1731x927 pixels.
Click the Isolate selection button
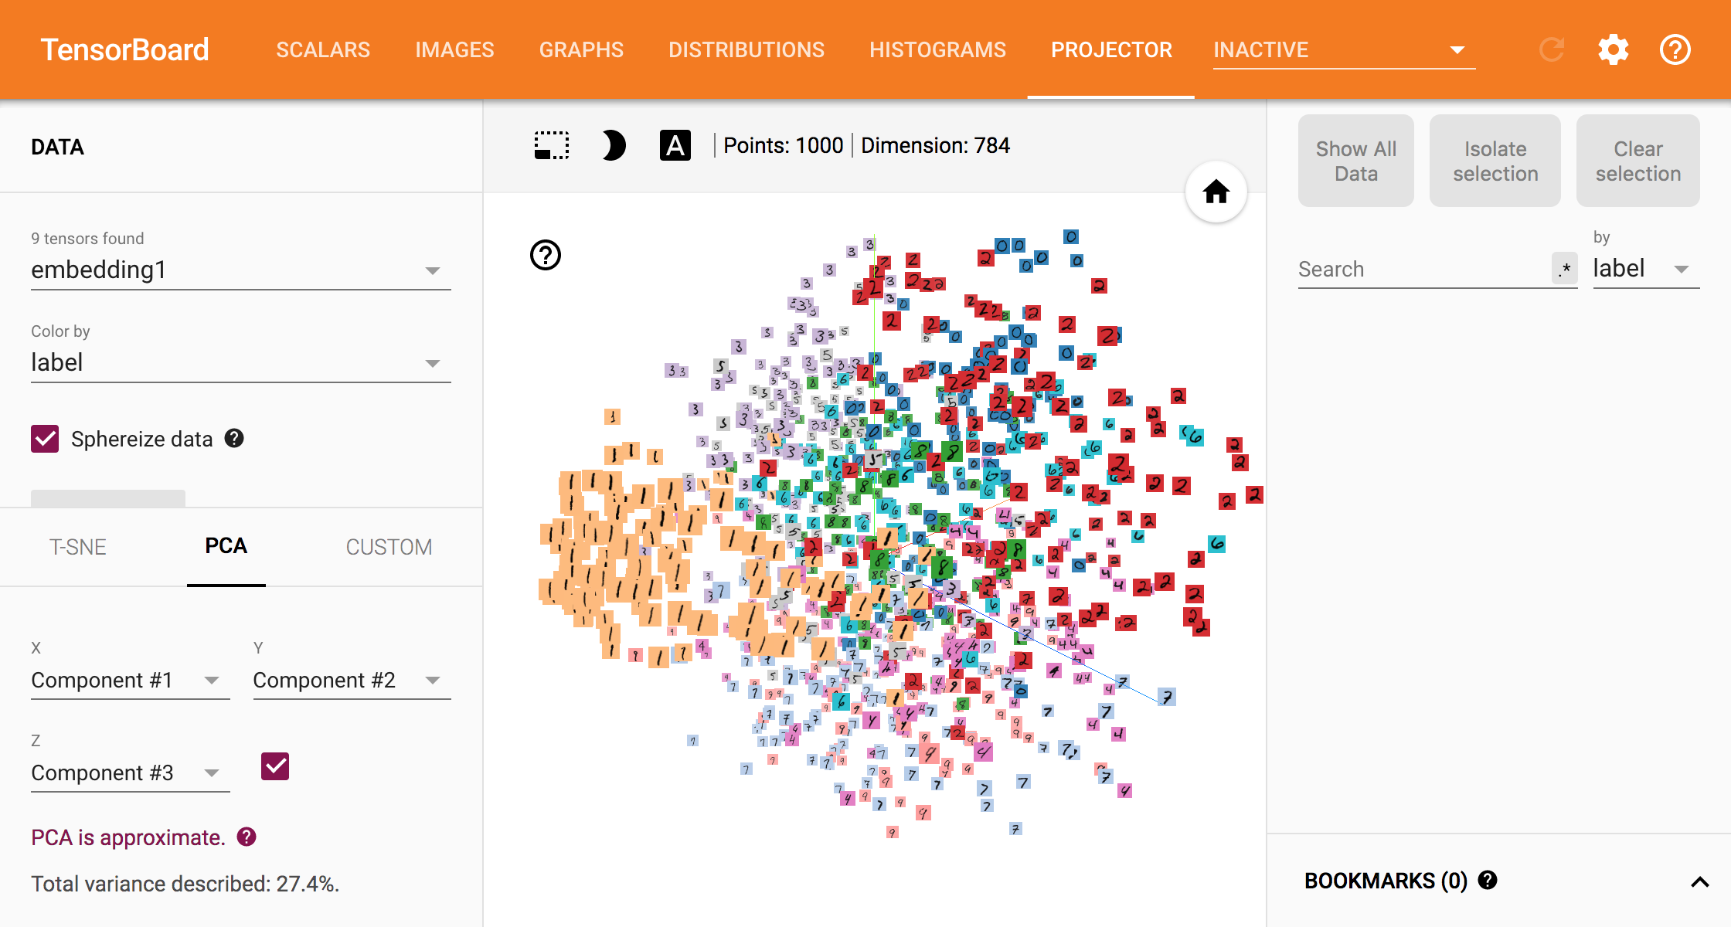click(1495, 161)
